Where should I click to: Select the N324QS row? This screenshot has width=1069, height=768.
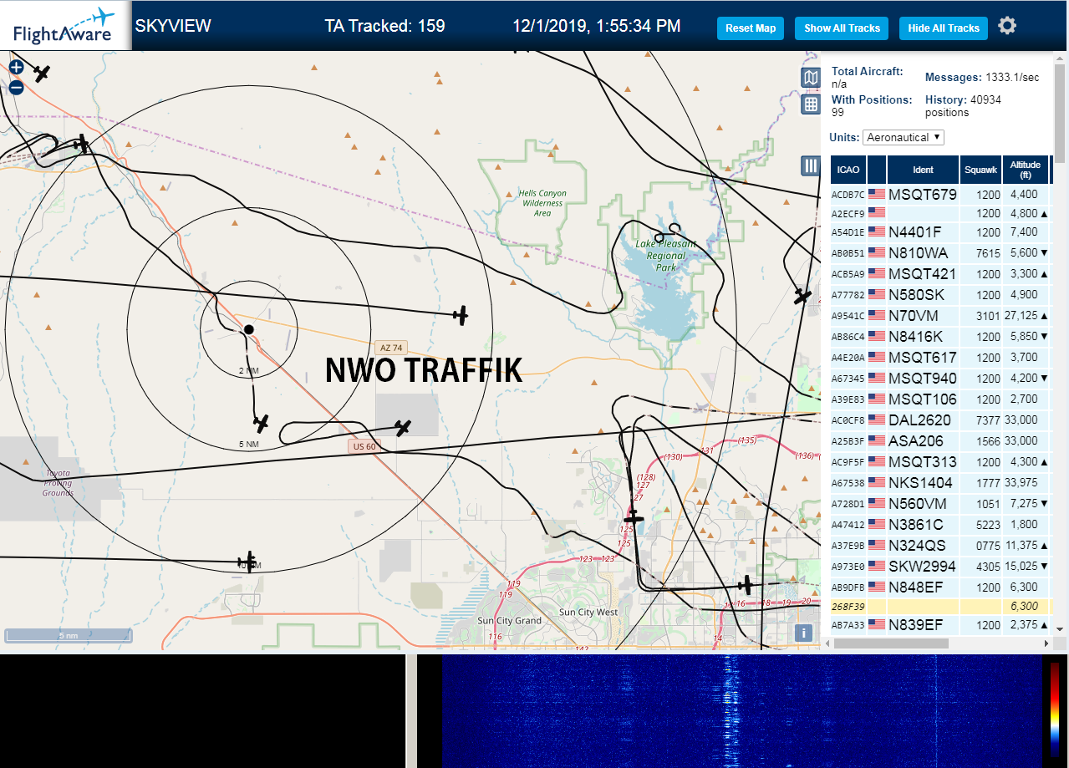(x=941, y=545)
